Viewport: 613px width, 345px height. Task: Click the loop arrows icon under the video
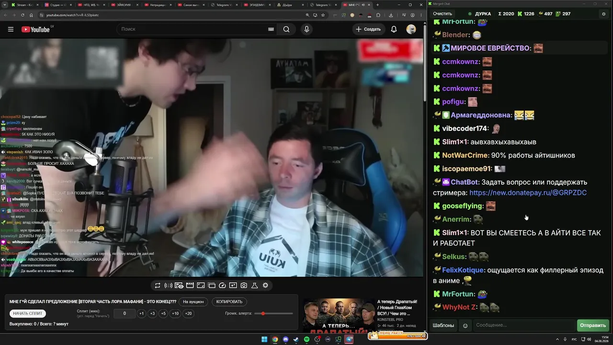pyautogui.click(x=157, y=286)
